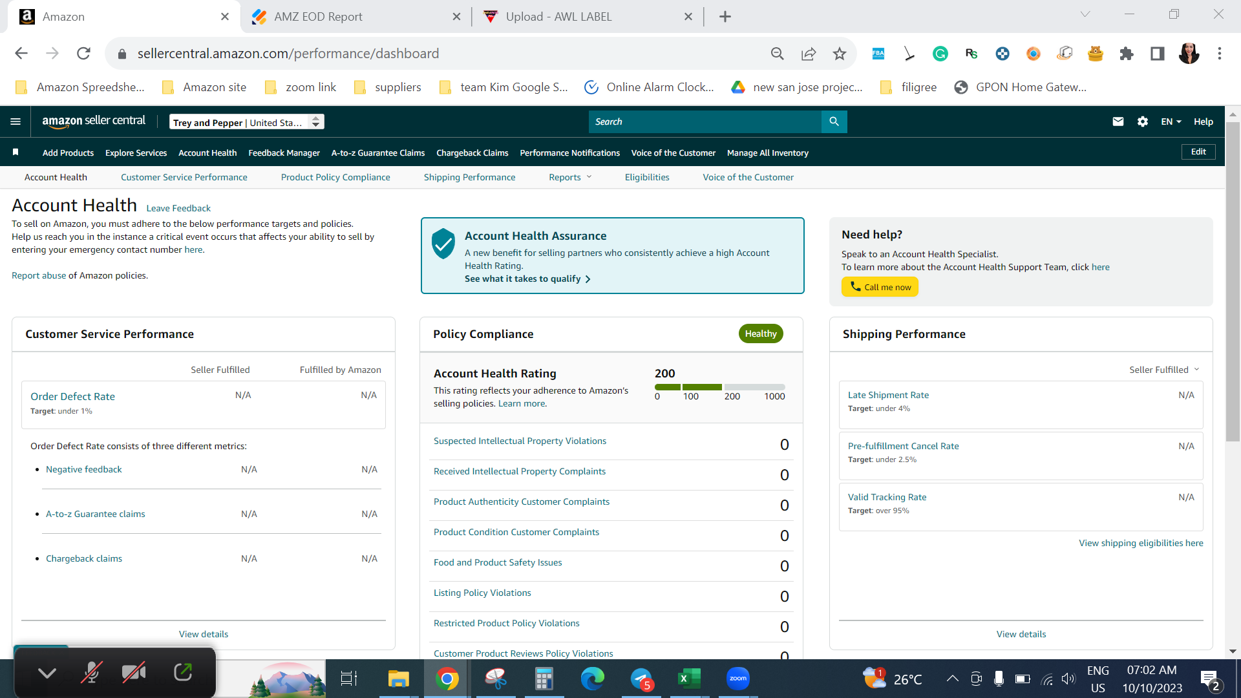Open the Amazon site bookmark folder
Image resolution: width=1241 pixels, height=698 pixels.
pyautogui.click(x=204, y=87)
